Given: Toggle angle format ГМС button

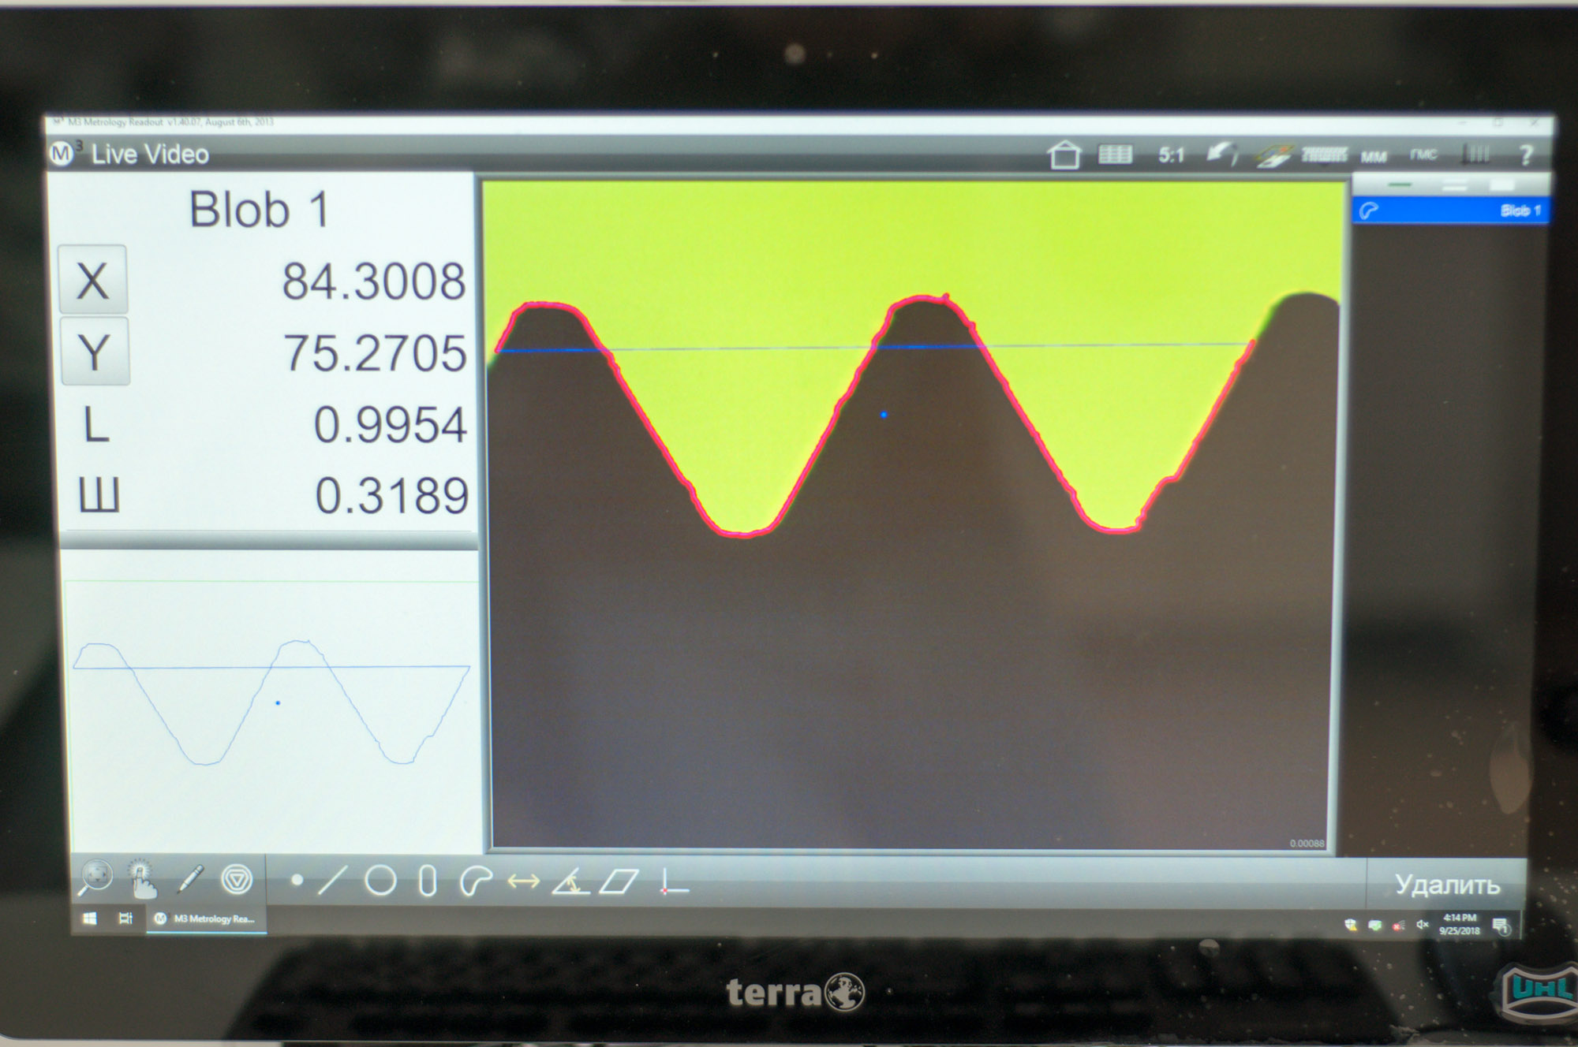Looking at the screenshot, I should click(x=1423, y=155).
